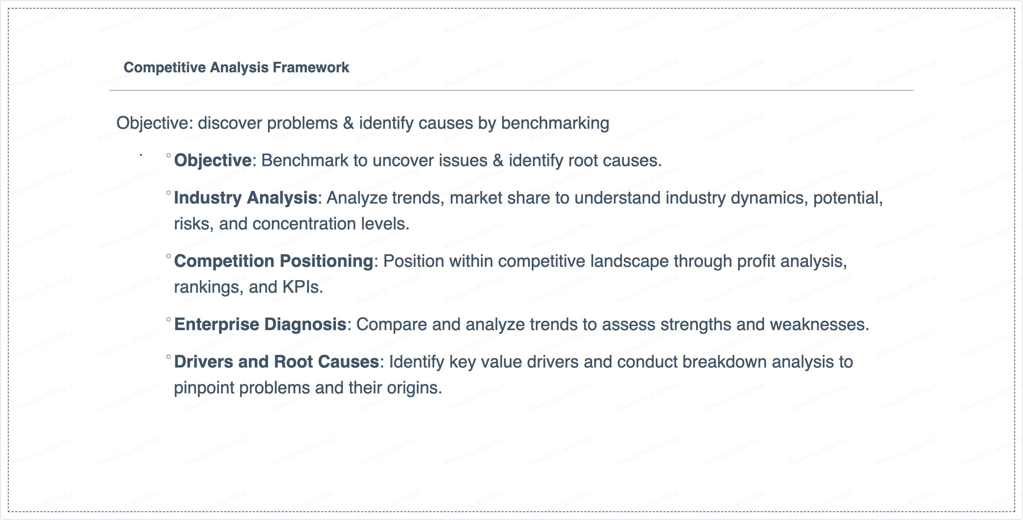Click the subtitle about benchmarking causes
This screenshot has height=520, width=1023.
362,123
